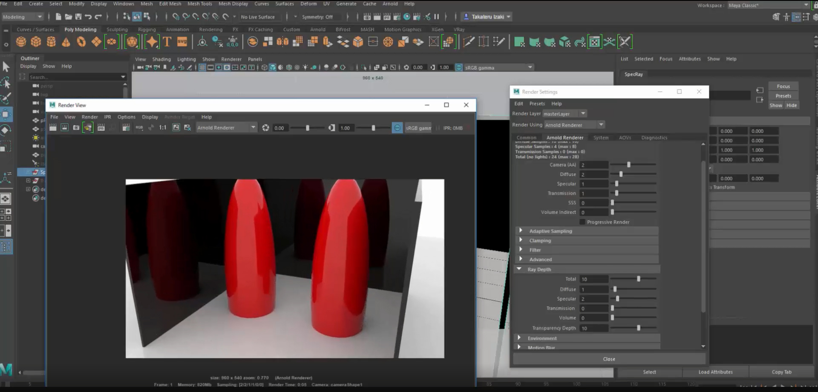The width and height of the screenshot is (818, 392).
Task: Click the Camera (AA) samples slider handle
Action: [x=628, y=165]
